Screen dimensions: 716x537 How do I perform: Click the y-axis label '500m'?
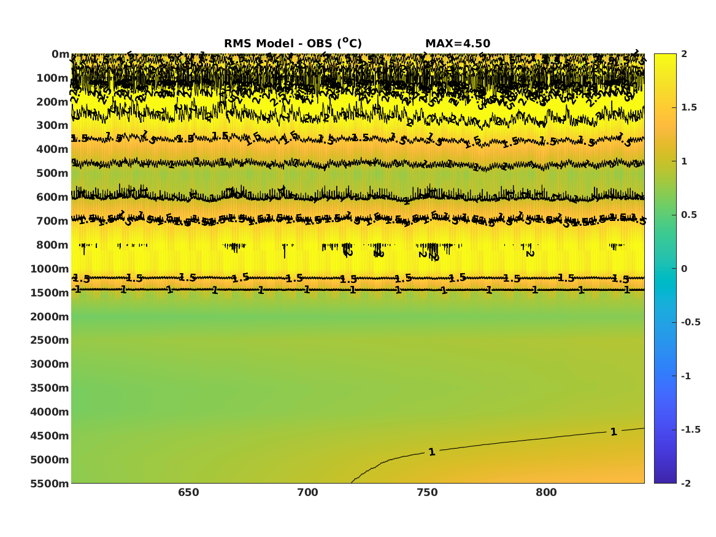(x=53, y=174)
